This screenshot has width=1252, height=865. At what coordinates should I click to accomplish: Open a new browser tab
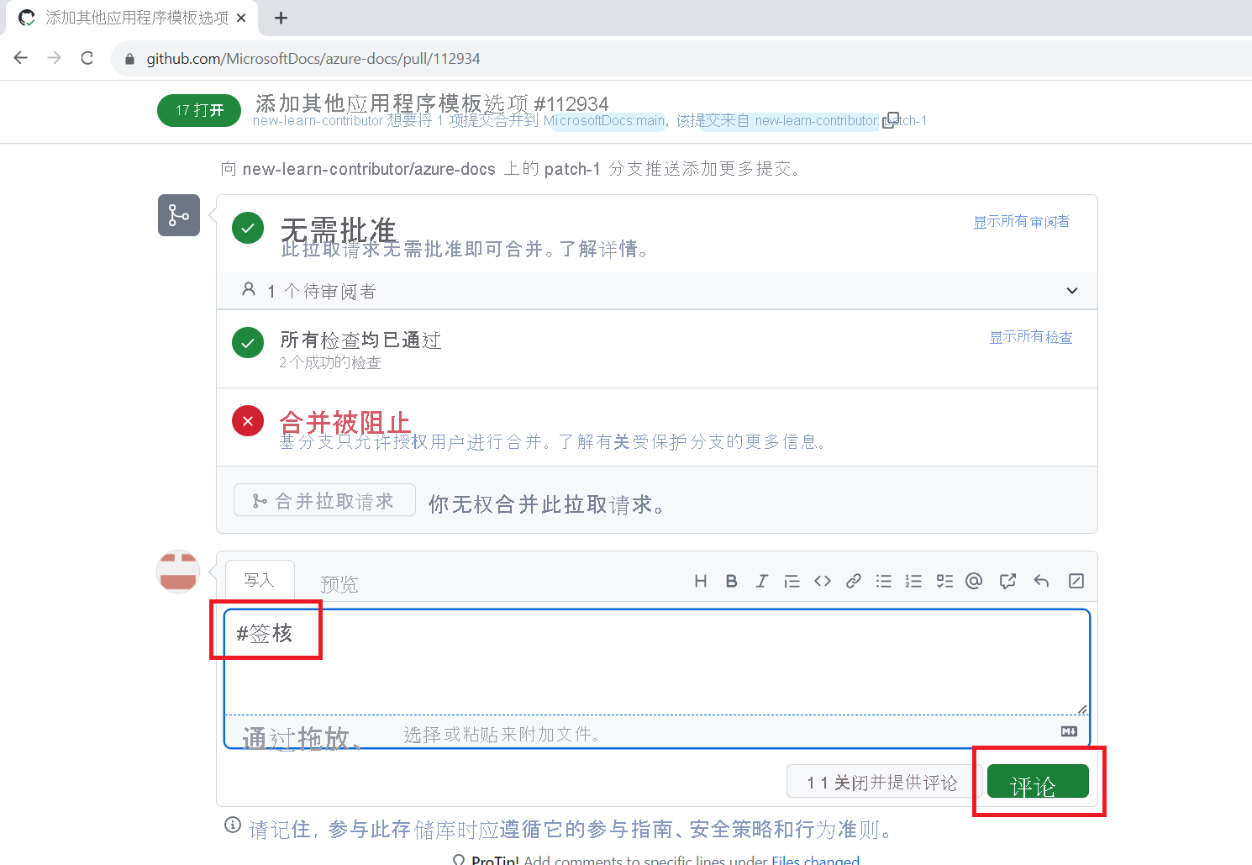[281, 18]
